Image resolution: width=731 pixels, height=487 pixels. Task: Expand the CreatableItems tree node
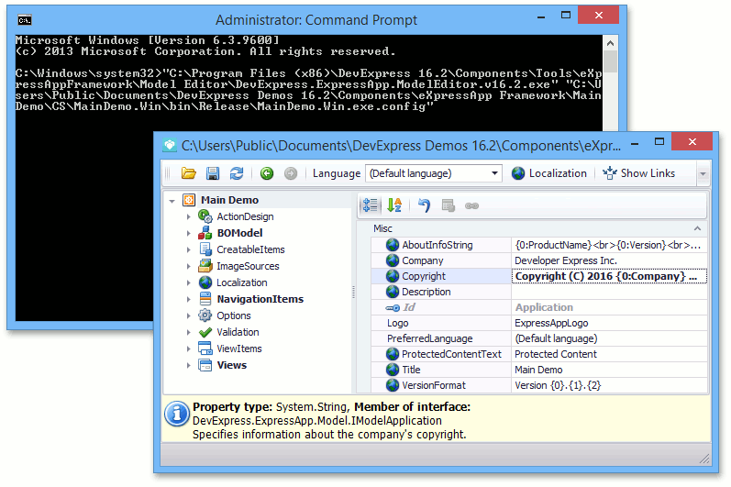click(188, 249)
